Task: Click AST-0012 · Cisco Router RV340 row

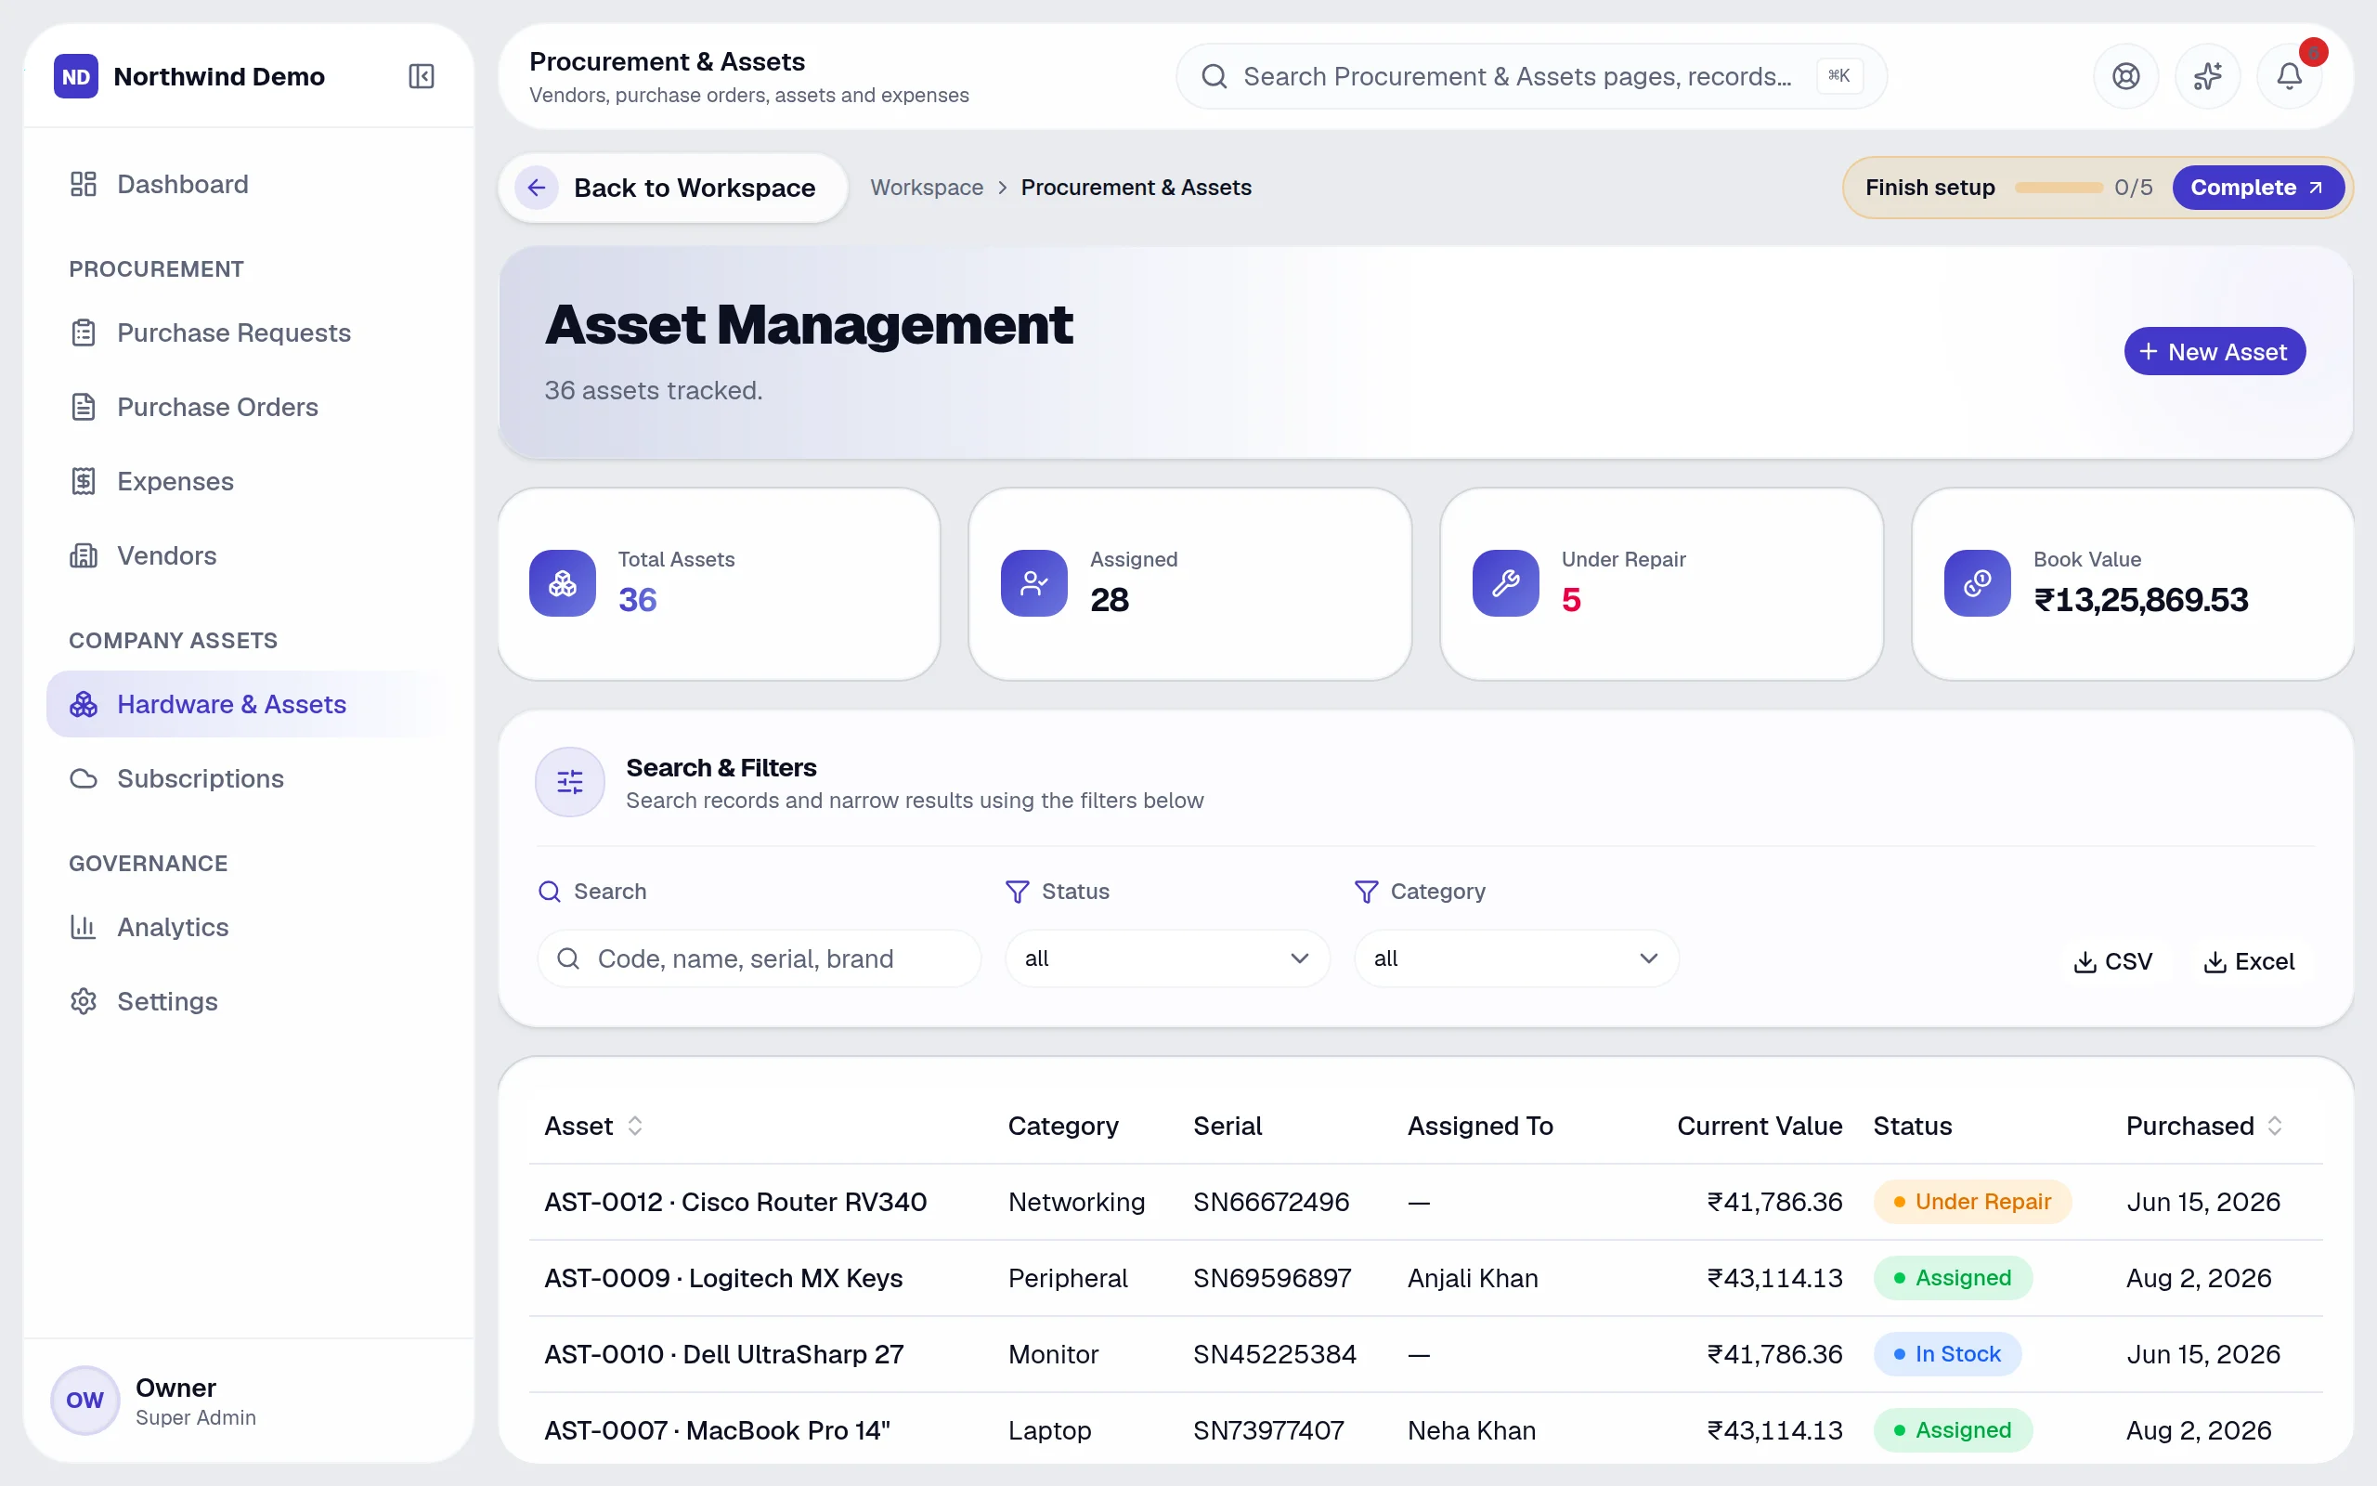Action: pyautogui.click(x=1425, y=1202)
